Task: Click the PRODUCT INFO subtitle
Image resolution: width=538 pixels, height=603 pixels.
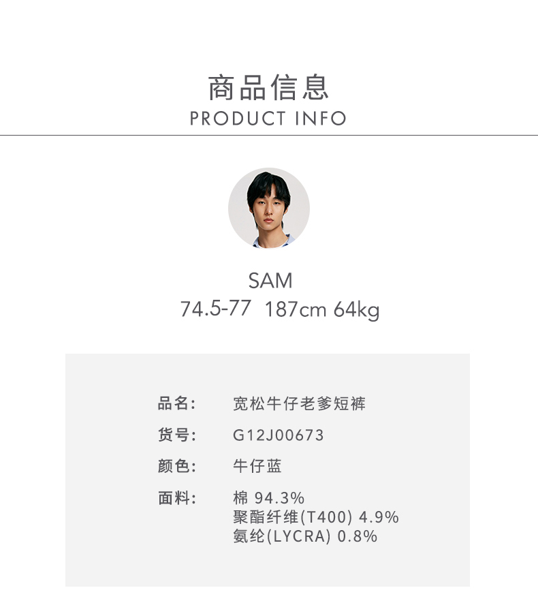Action: (x=269, y=119)
